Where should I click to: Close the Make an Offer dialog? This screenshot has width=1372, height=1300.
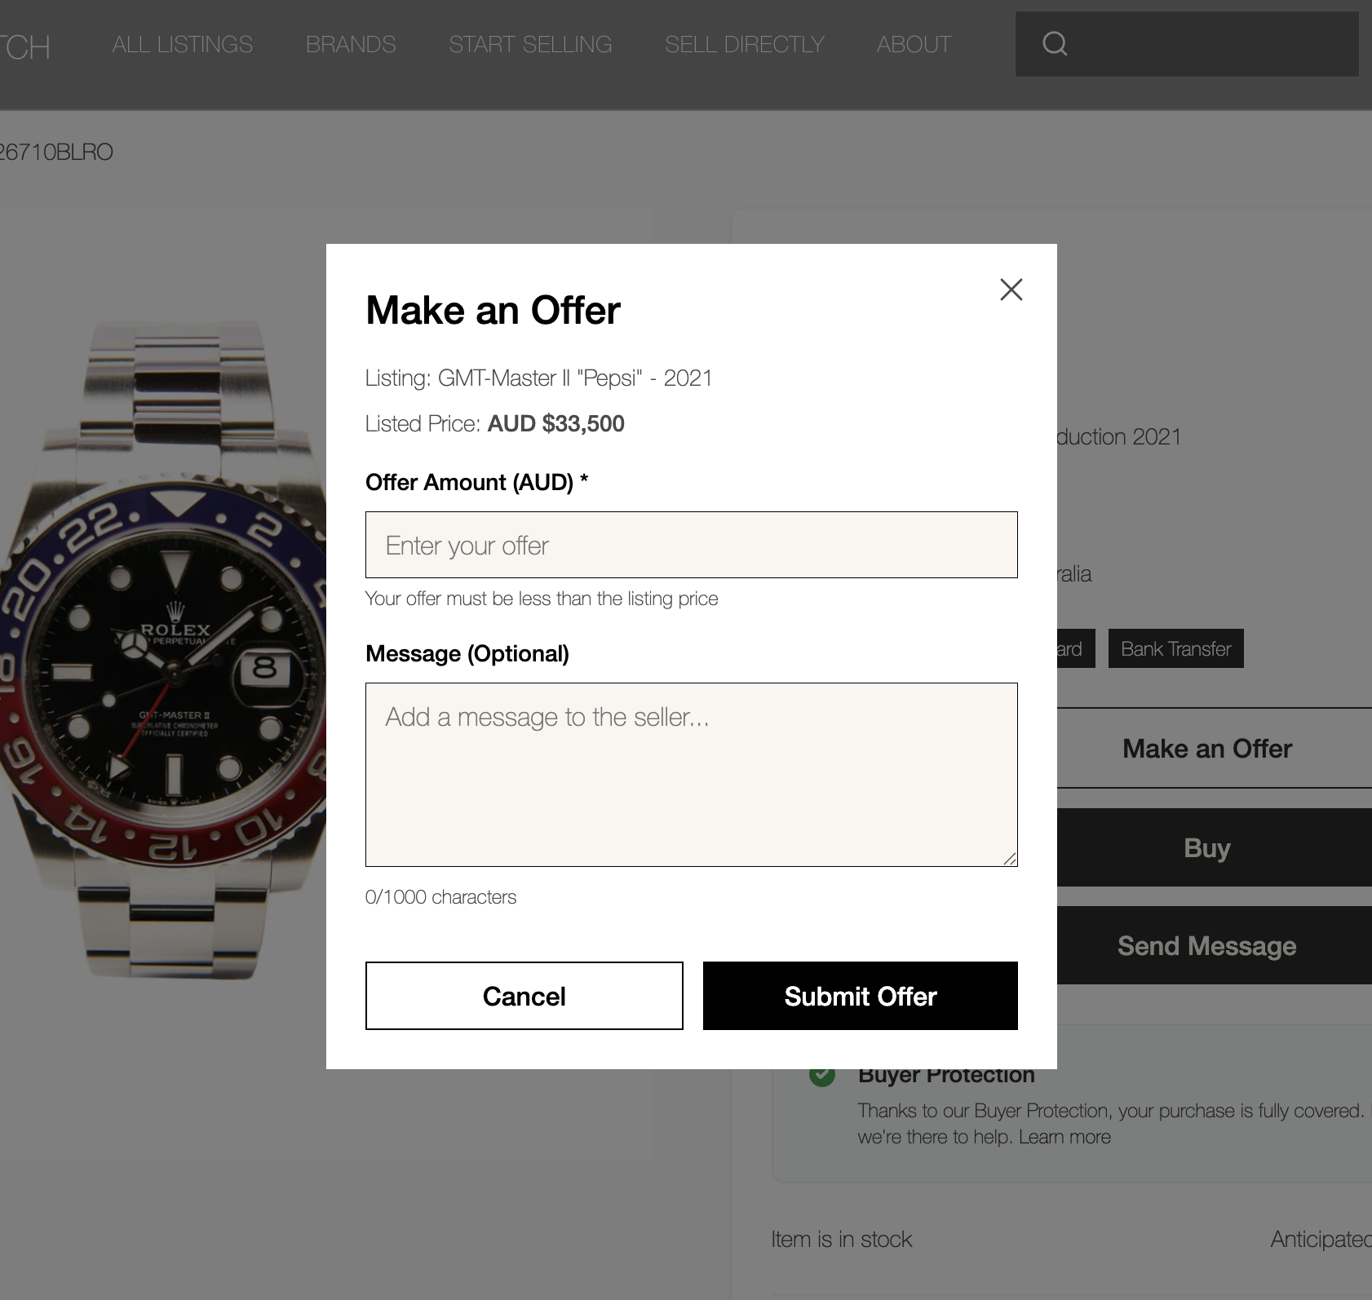click(x=1011, y=290)
